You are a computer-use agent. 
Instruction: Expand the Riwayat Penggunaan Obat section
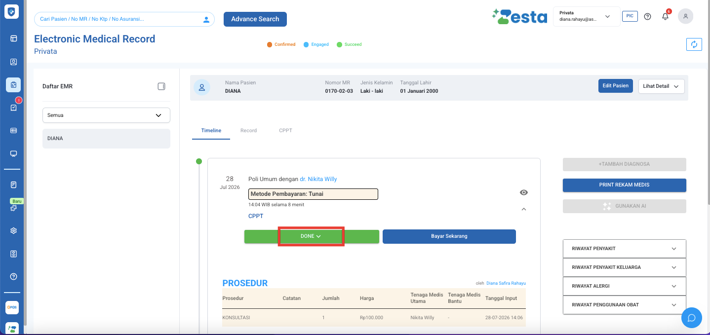coord(625,305)
